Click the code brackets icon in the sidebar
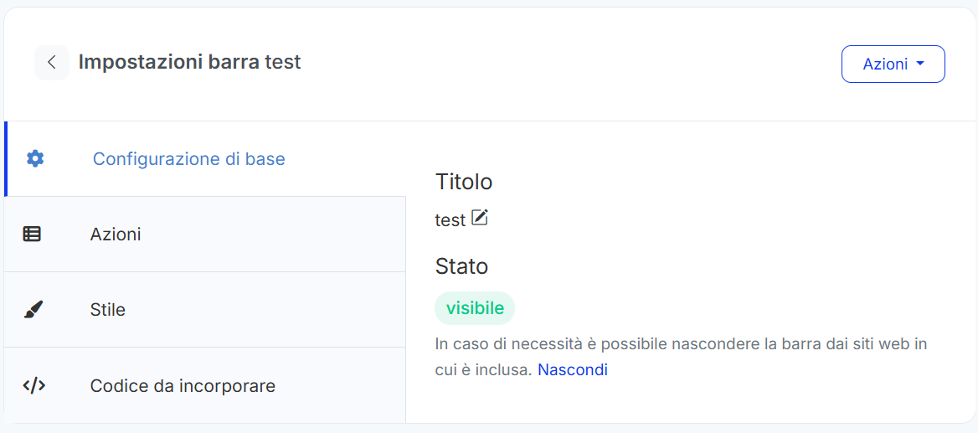 (33, 386)
